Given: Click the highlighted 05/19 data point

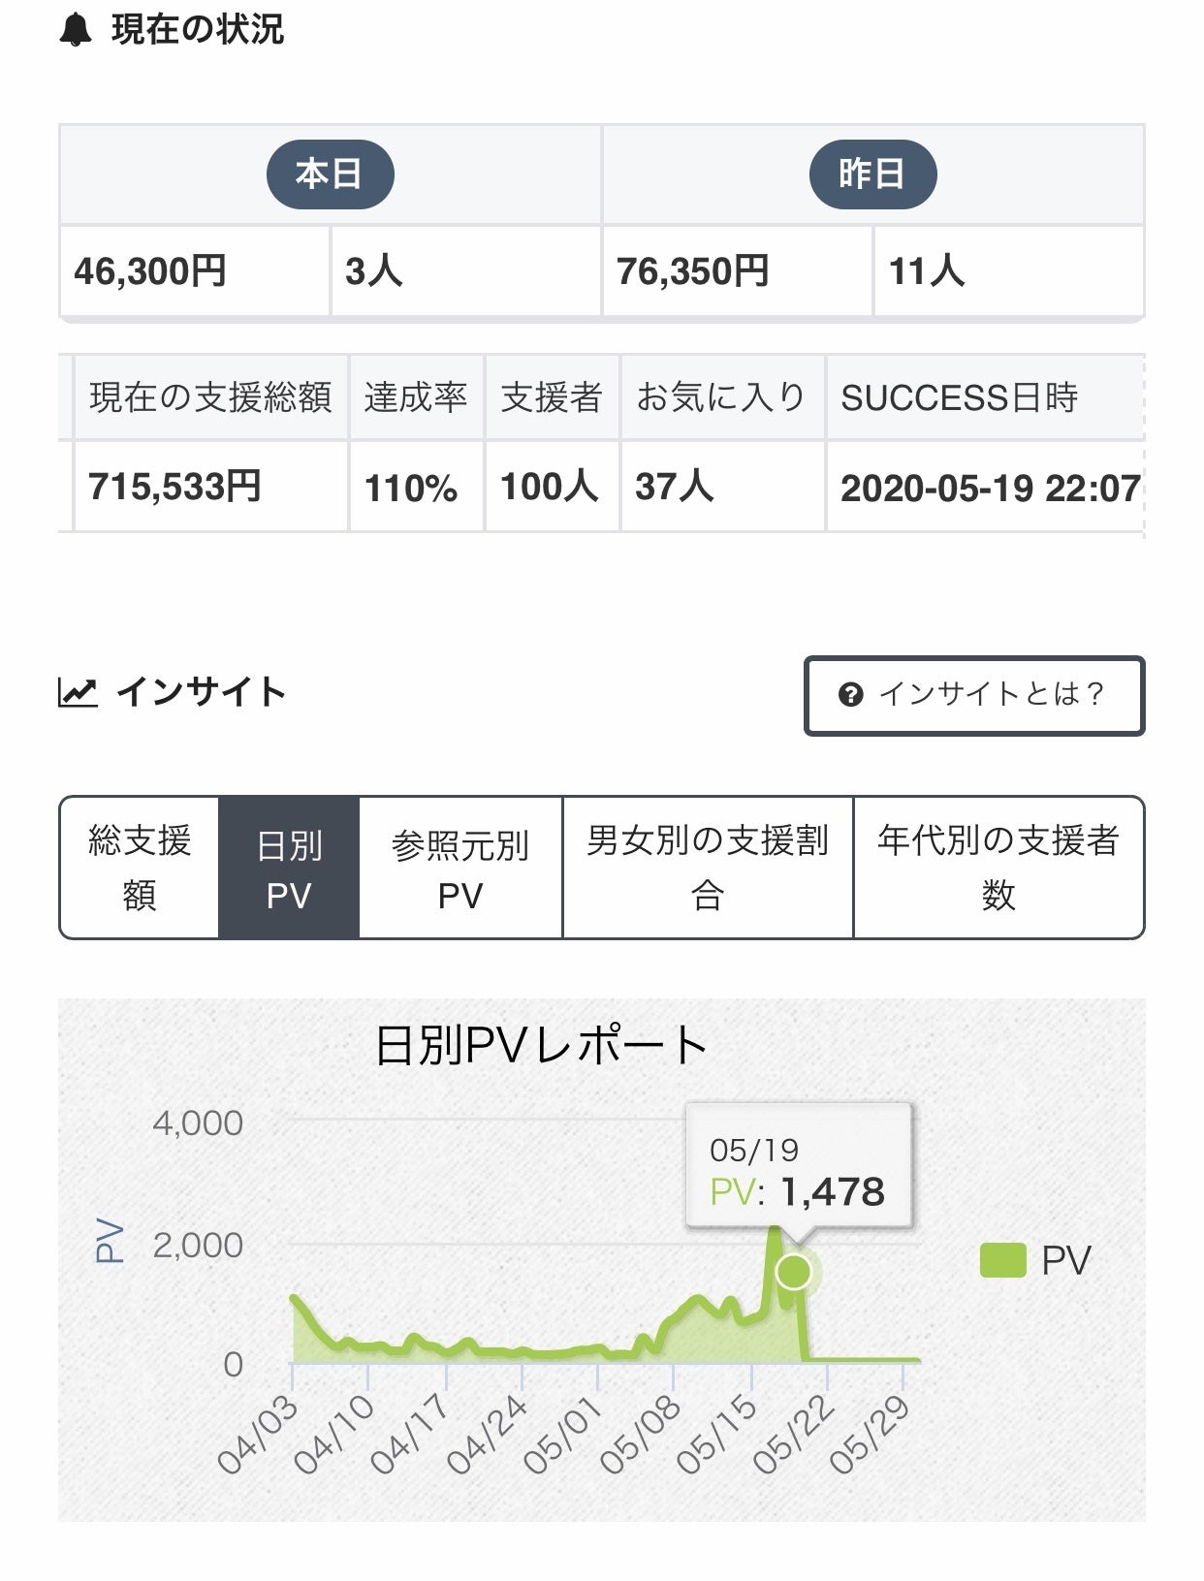Looking at the screenshot, I should point(794,1272).
